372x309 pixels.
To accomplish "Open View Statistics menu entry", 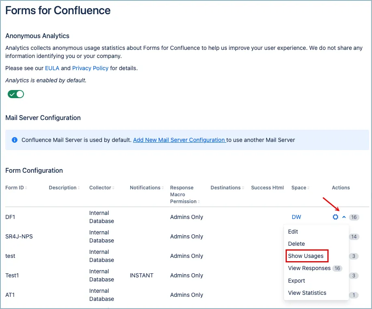I will (307, 293).
